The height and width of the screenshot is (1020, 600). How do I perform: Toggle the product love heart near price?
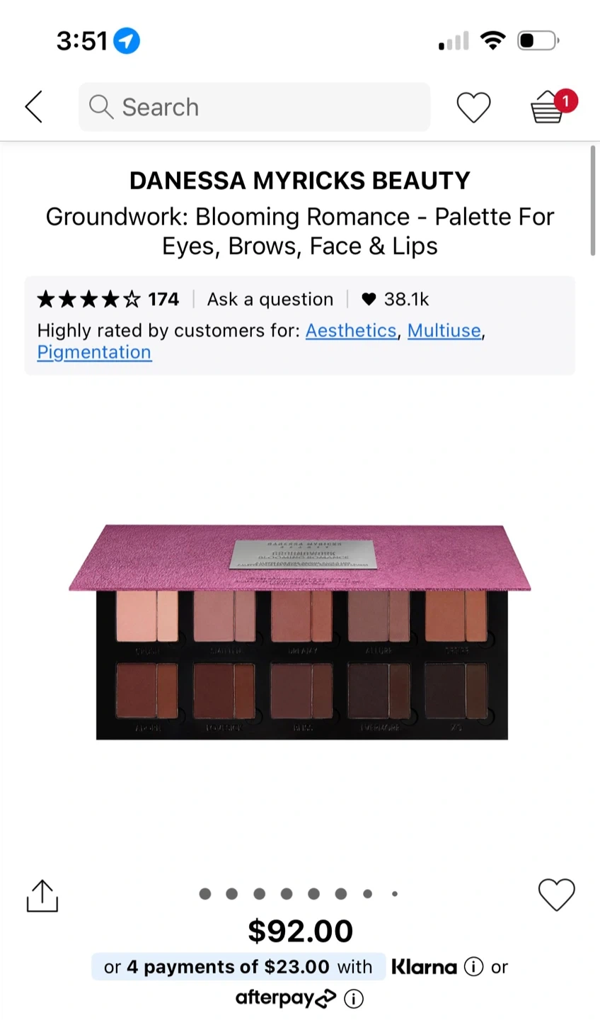tap(557, 895)
